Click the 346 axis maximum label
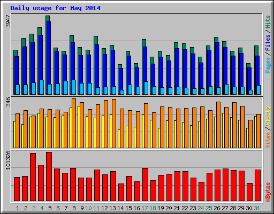Viewport: 274px width, 214px height. [x=8, y=102]
